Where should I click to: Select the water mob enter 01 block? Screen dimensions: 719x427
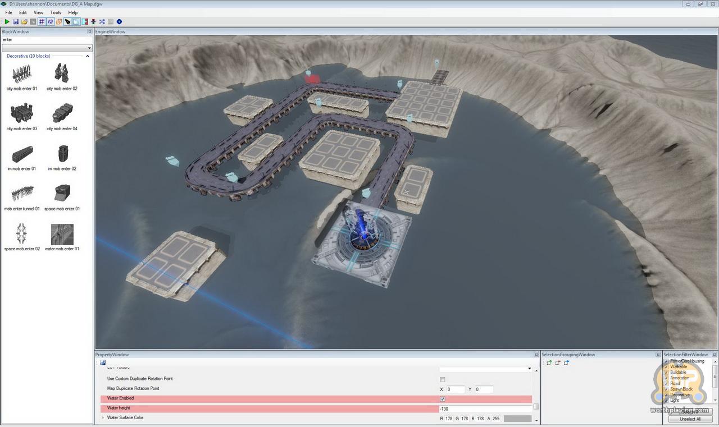tap(62, 235)
